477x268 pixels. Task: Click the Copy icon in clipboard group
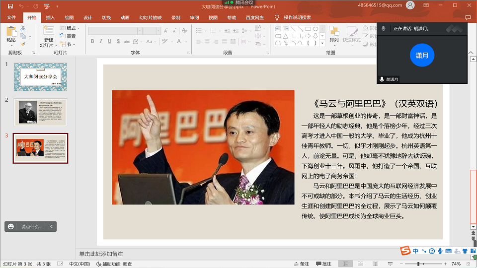click(x=23, y=36)
